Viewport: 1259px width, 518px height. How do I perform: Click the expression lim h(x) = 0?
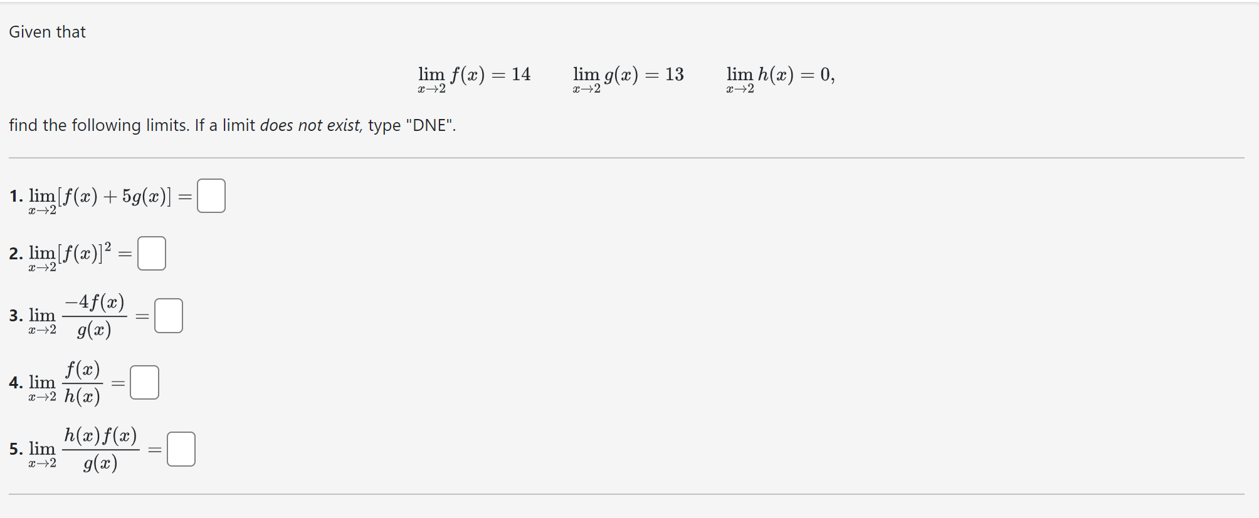[x=779, y=75]
